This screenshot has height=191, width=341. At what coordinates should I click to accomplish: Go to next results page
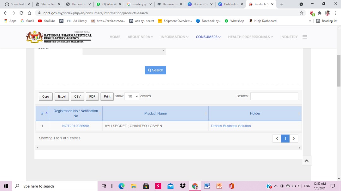(x=294, y=138)
